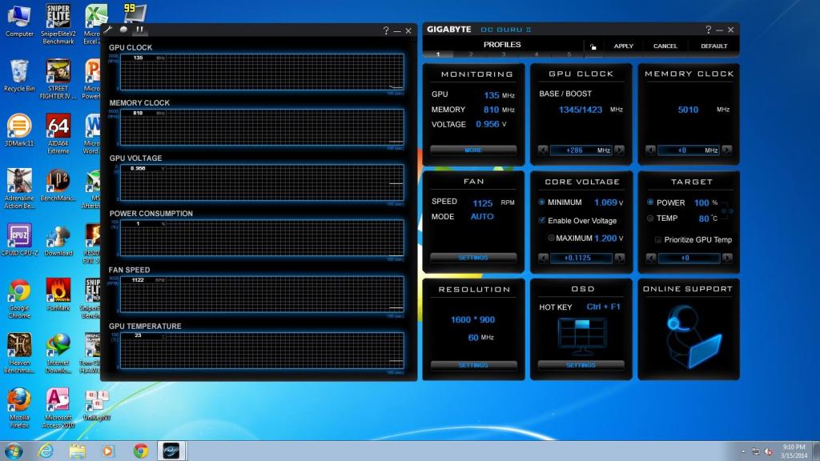
Task: Open help in the monitoring graph window
Action: (x=386, y=31)
